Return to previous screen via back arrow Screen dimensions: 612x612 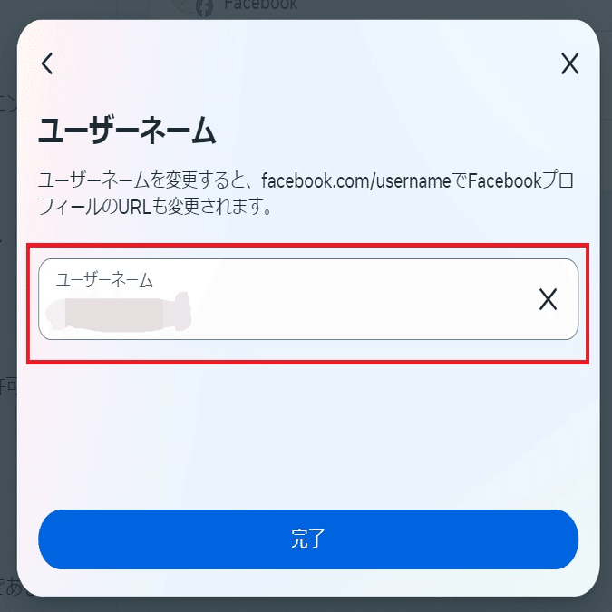click(x=47, y=63)
